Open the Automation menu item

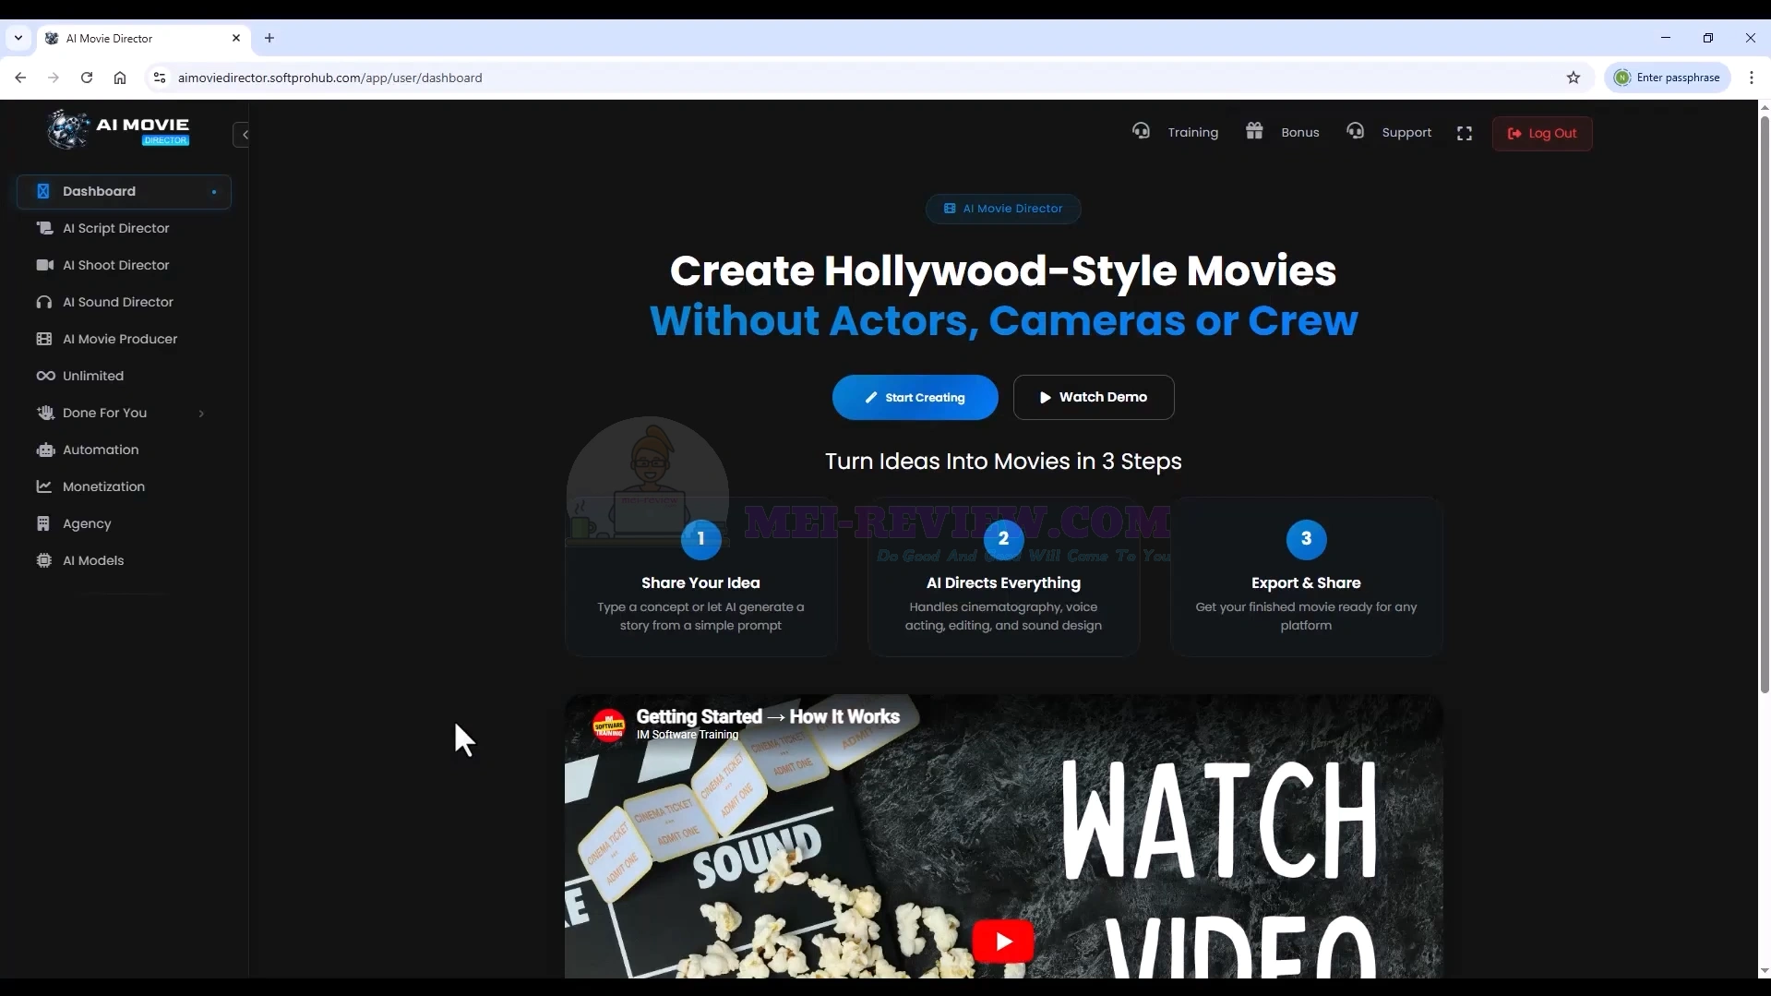[x=124, y=450]
